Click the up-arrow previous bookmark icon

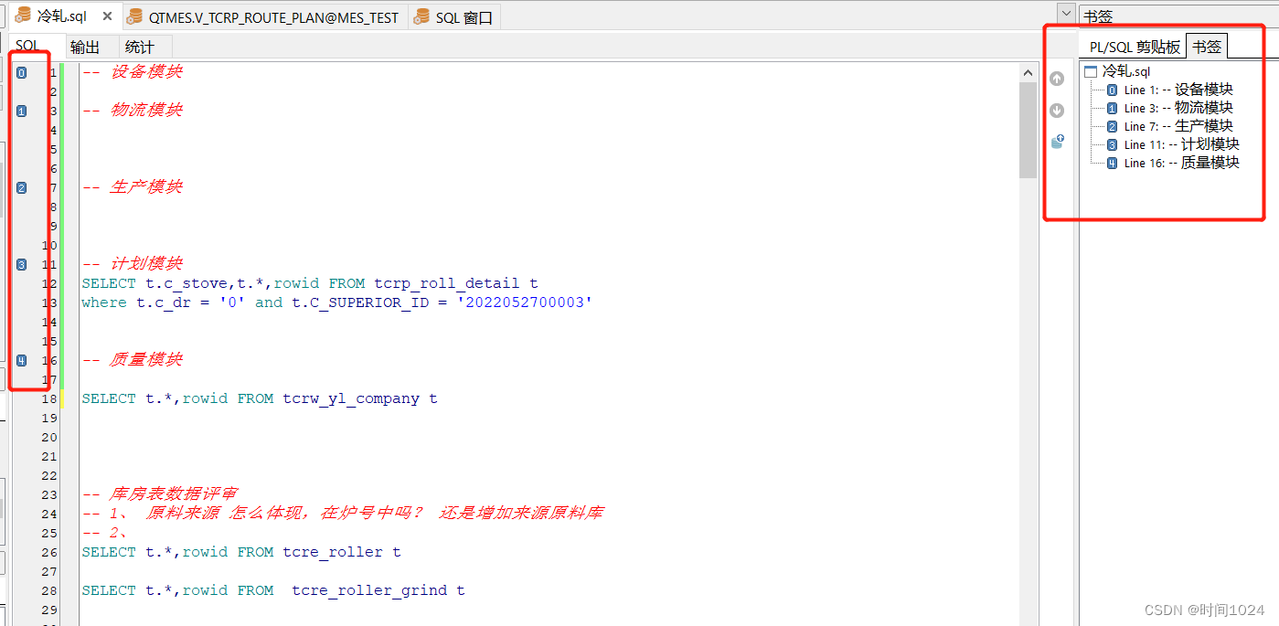[1057, 79]
